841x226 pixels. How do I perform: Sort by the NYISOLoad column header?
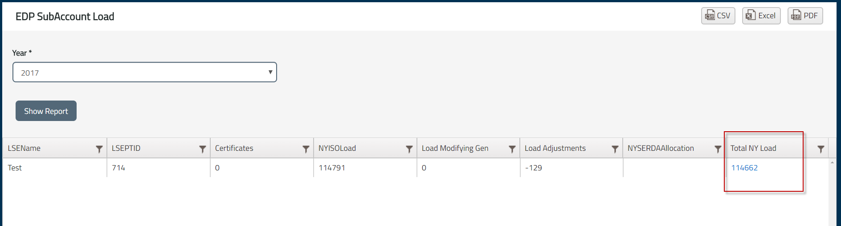pyautogui.click(x=337, y=148)
